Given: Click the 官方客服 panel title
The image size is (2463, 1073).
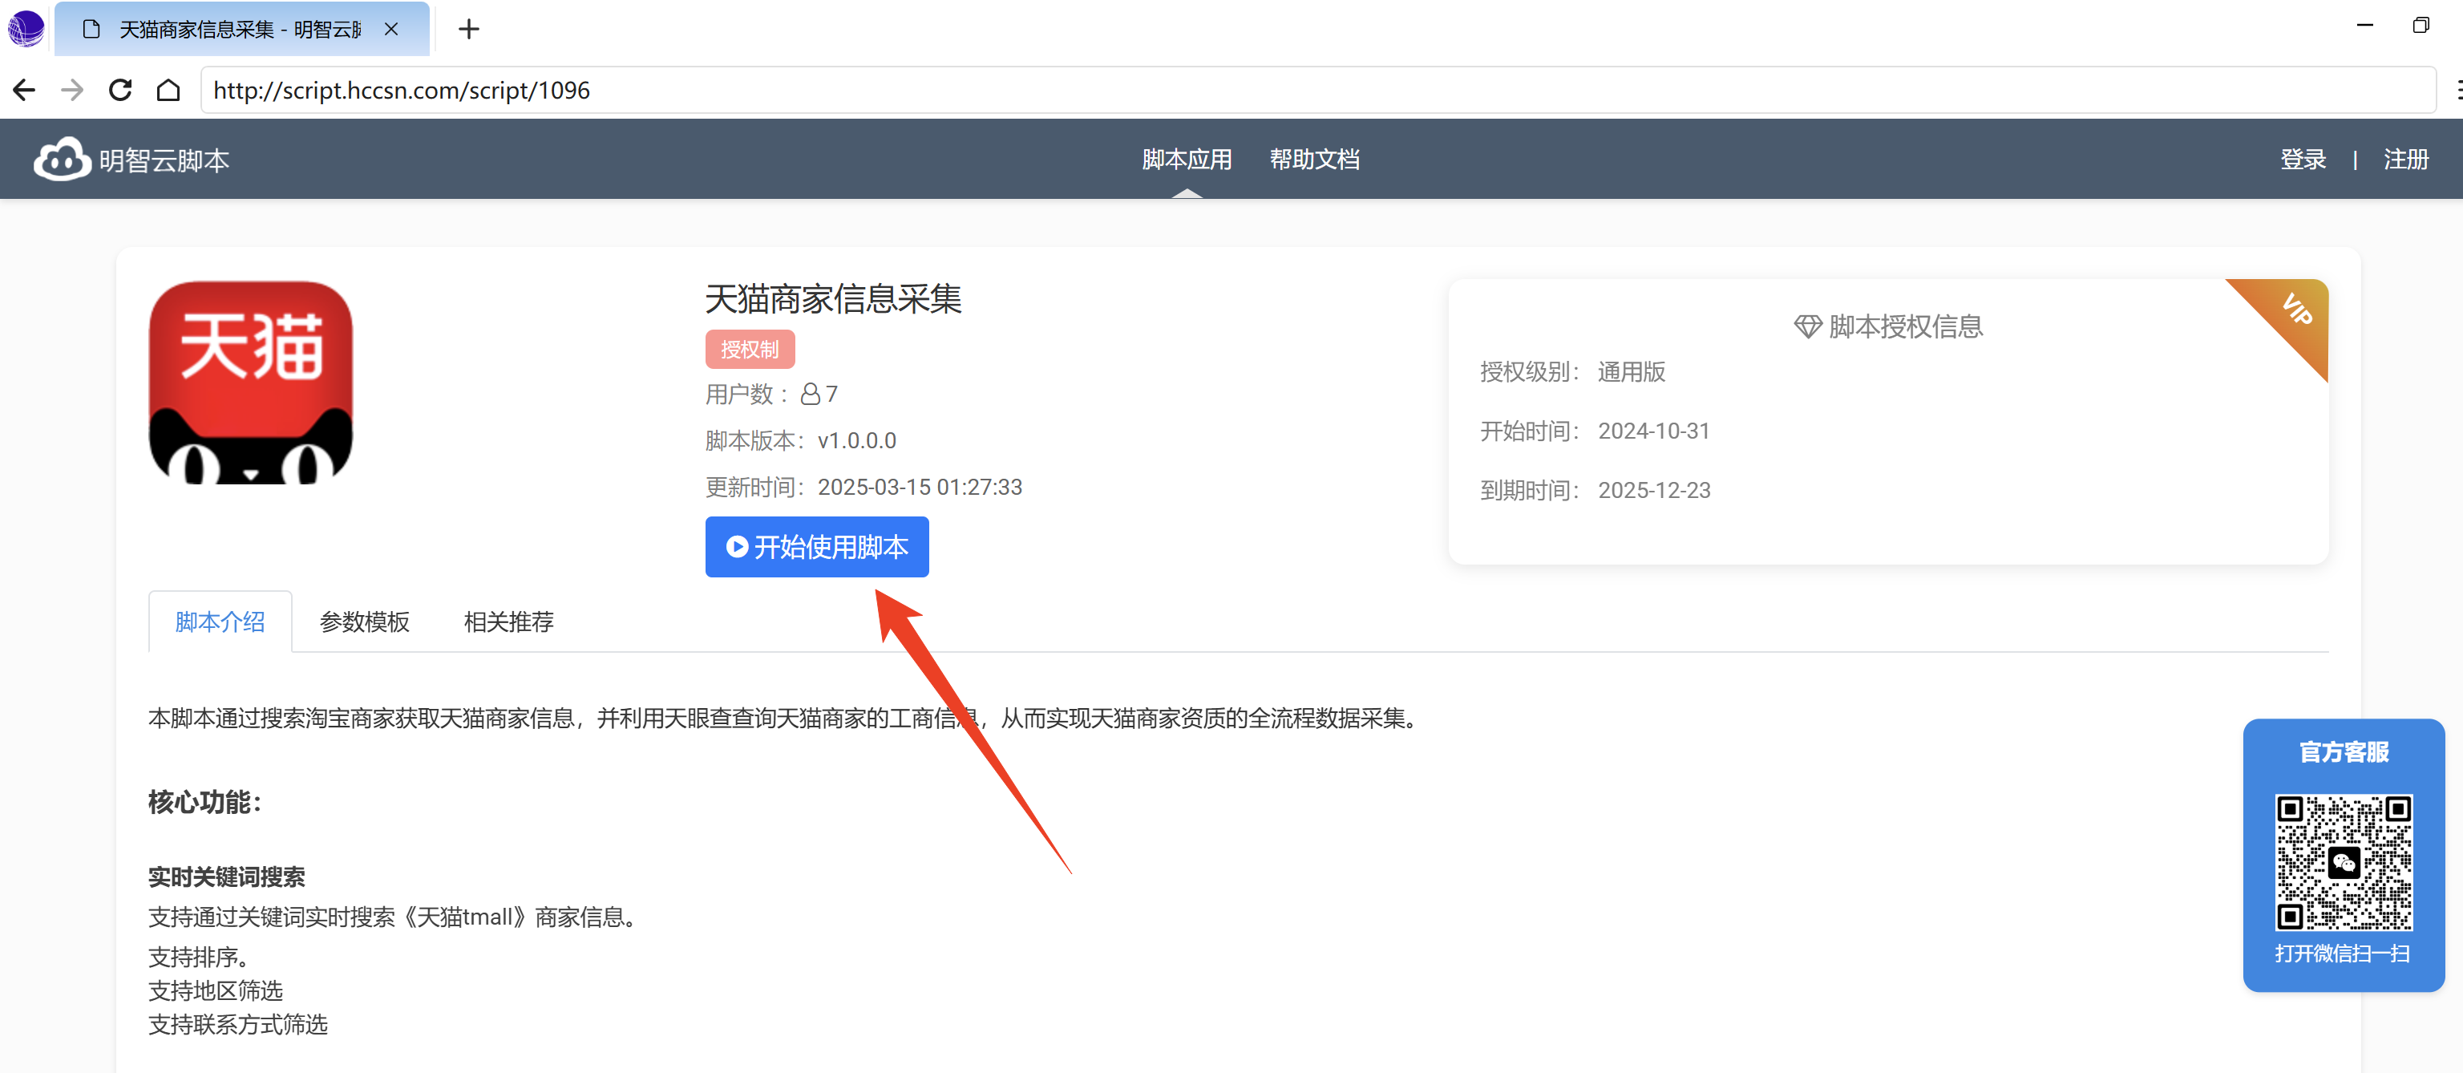Looking at the screenshot, I should (x=2344, y=753).
